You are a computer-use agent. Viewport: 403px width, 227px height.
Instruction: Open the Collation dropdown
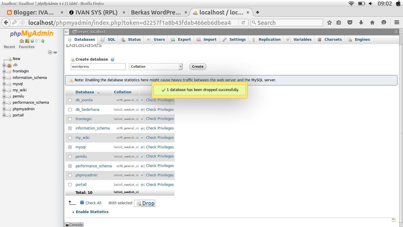tap(156, 67)
